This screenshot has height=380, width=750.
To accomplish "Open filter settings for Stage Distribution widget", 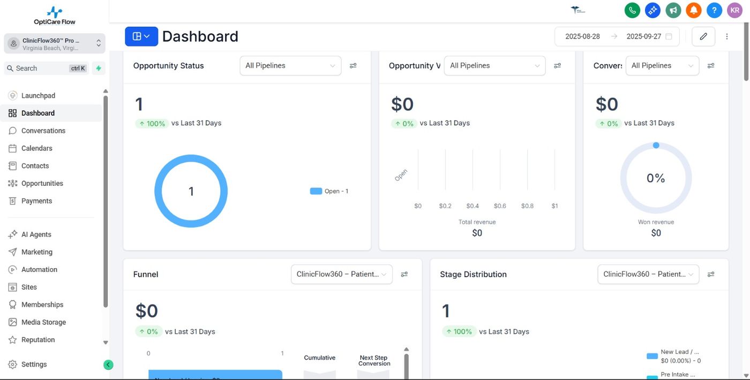I will point(711,274).
